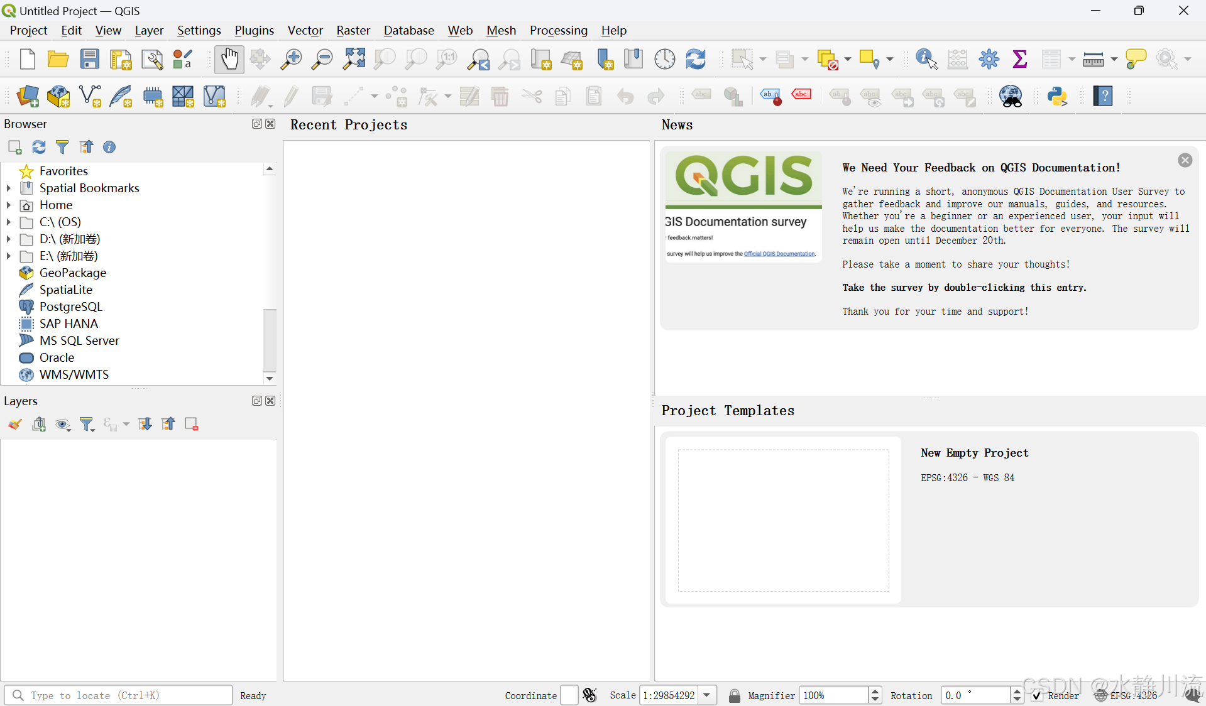Select the Identify Features tool
The height and width of the screenshot is (706, 1206).
[x=926, y=59]
